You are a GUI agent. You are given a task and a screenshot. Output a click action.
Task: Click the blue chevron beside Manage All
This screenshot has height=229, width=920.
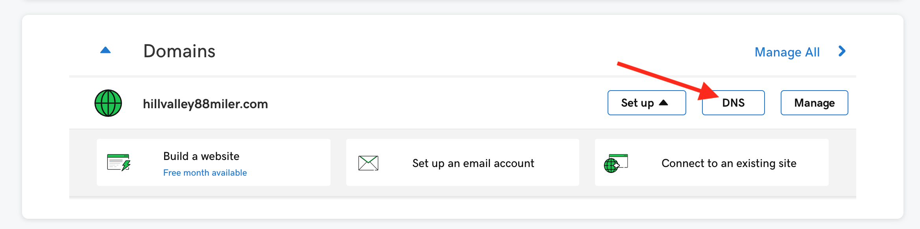(x=842, y=51)
